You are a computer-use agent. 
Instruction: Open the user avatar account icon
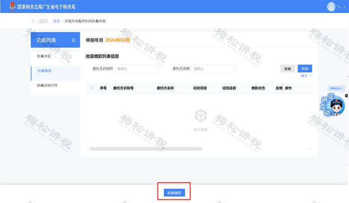331,6
